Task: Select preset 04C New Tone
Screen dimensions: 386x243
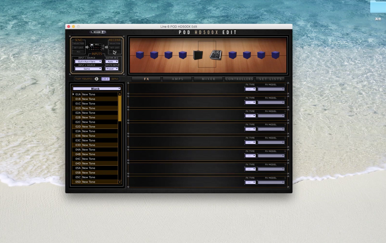Action: [x=95, y=159]
